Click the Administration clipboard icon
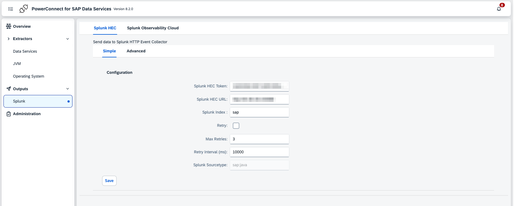514x206 pixels. click(9, 114)
